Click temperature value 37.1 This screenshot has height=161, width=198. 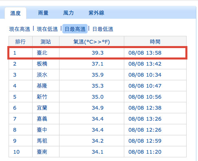pyautogui.click(x=98, y=64)
